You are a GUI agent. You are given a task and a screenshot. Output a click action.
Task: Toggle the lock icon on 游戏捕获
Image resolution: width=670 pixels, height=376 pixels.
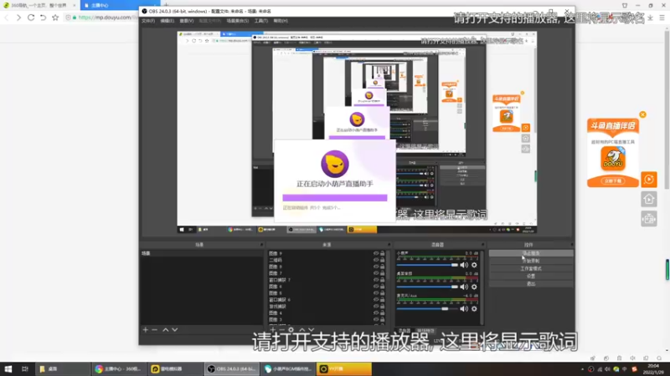tap(383, 307)
